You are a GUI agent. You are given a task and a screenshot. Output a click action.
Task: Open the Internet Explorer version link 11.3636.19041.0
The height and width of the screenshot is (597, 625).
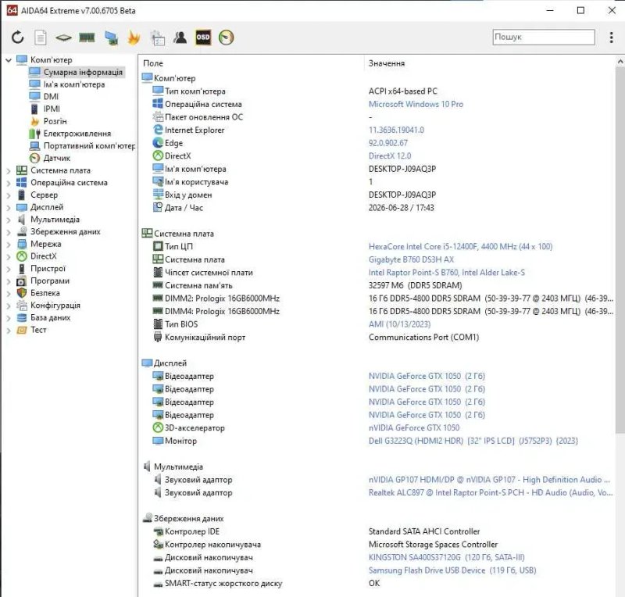click(x=396, y=130)
